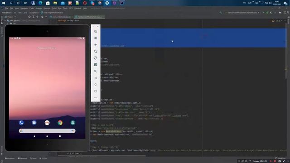The width and height of the screenshot is (290, 163).
Task: Click the editor horizontal scrollbar
Action: pyautogui.click(x=101, y=156)
